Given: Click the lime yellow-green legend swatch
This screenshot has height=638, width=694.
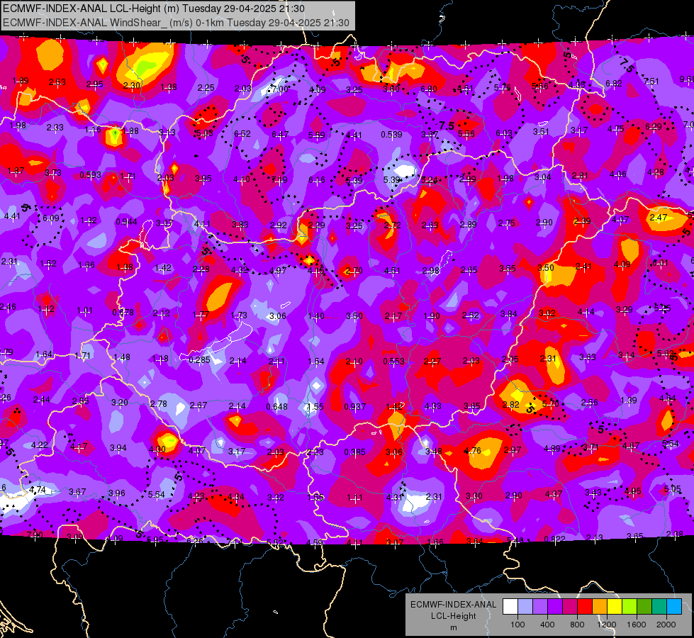Looking at the screenshot, I should (x=629, y=607).
